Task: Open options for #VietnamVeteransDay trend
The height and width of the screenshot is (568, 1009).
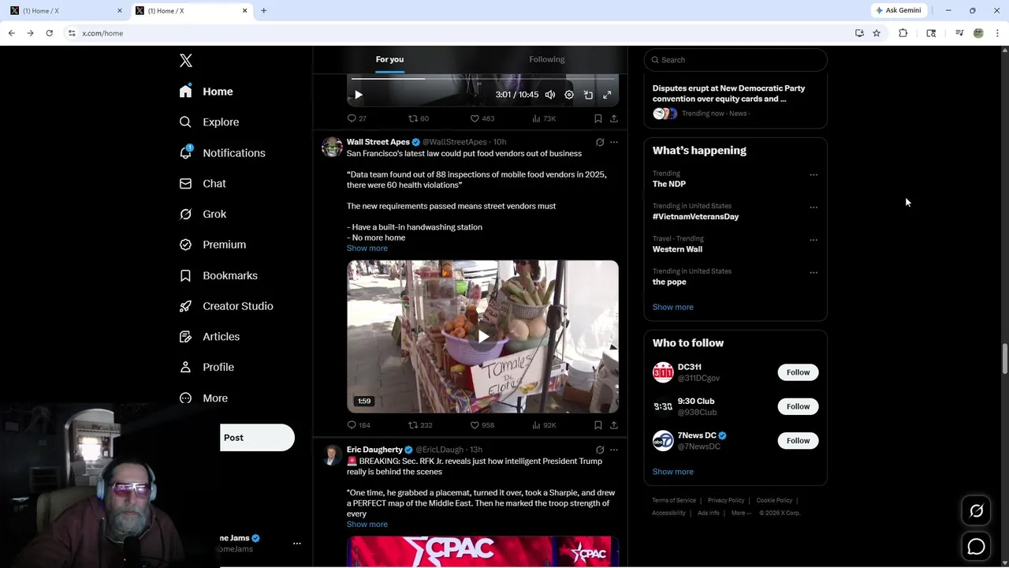Action: pyautogui.click(x=814, y=207)
